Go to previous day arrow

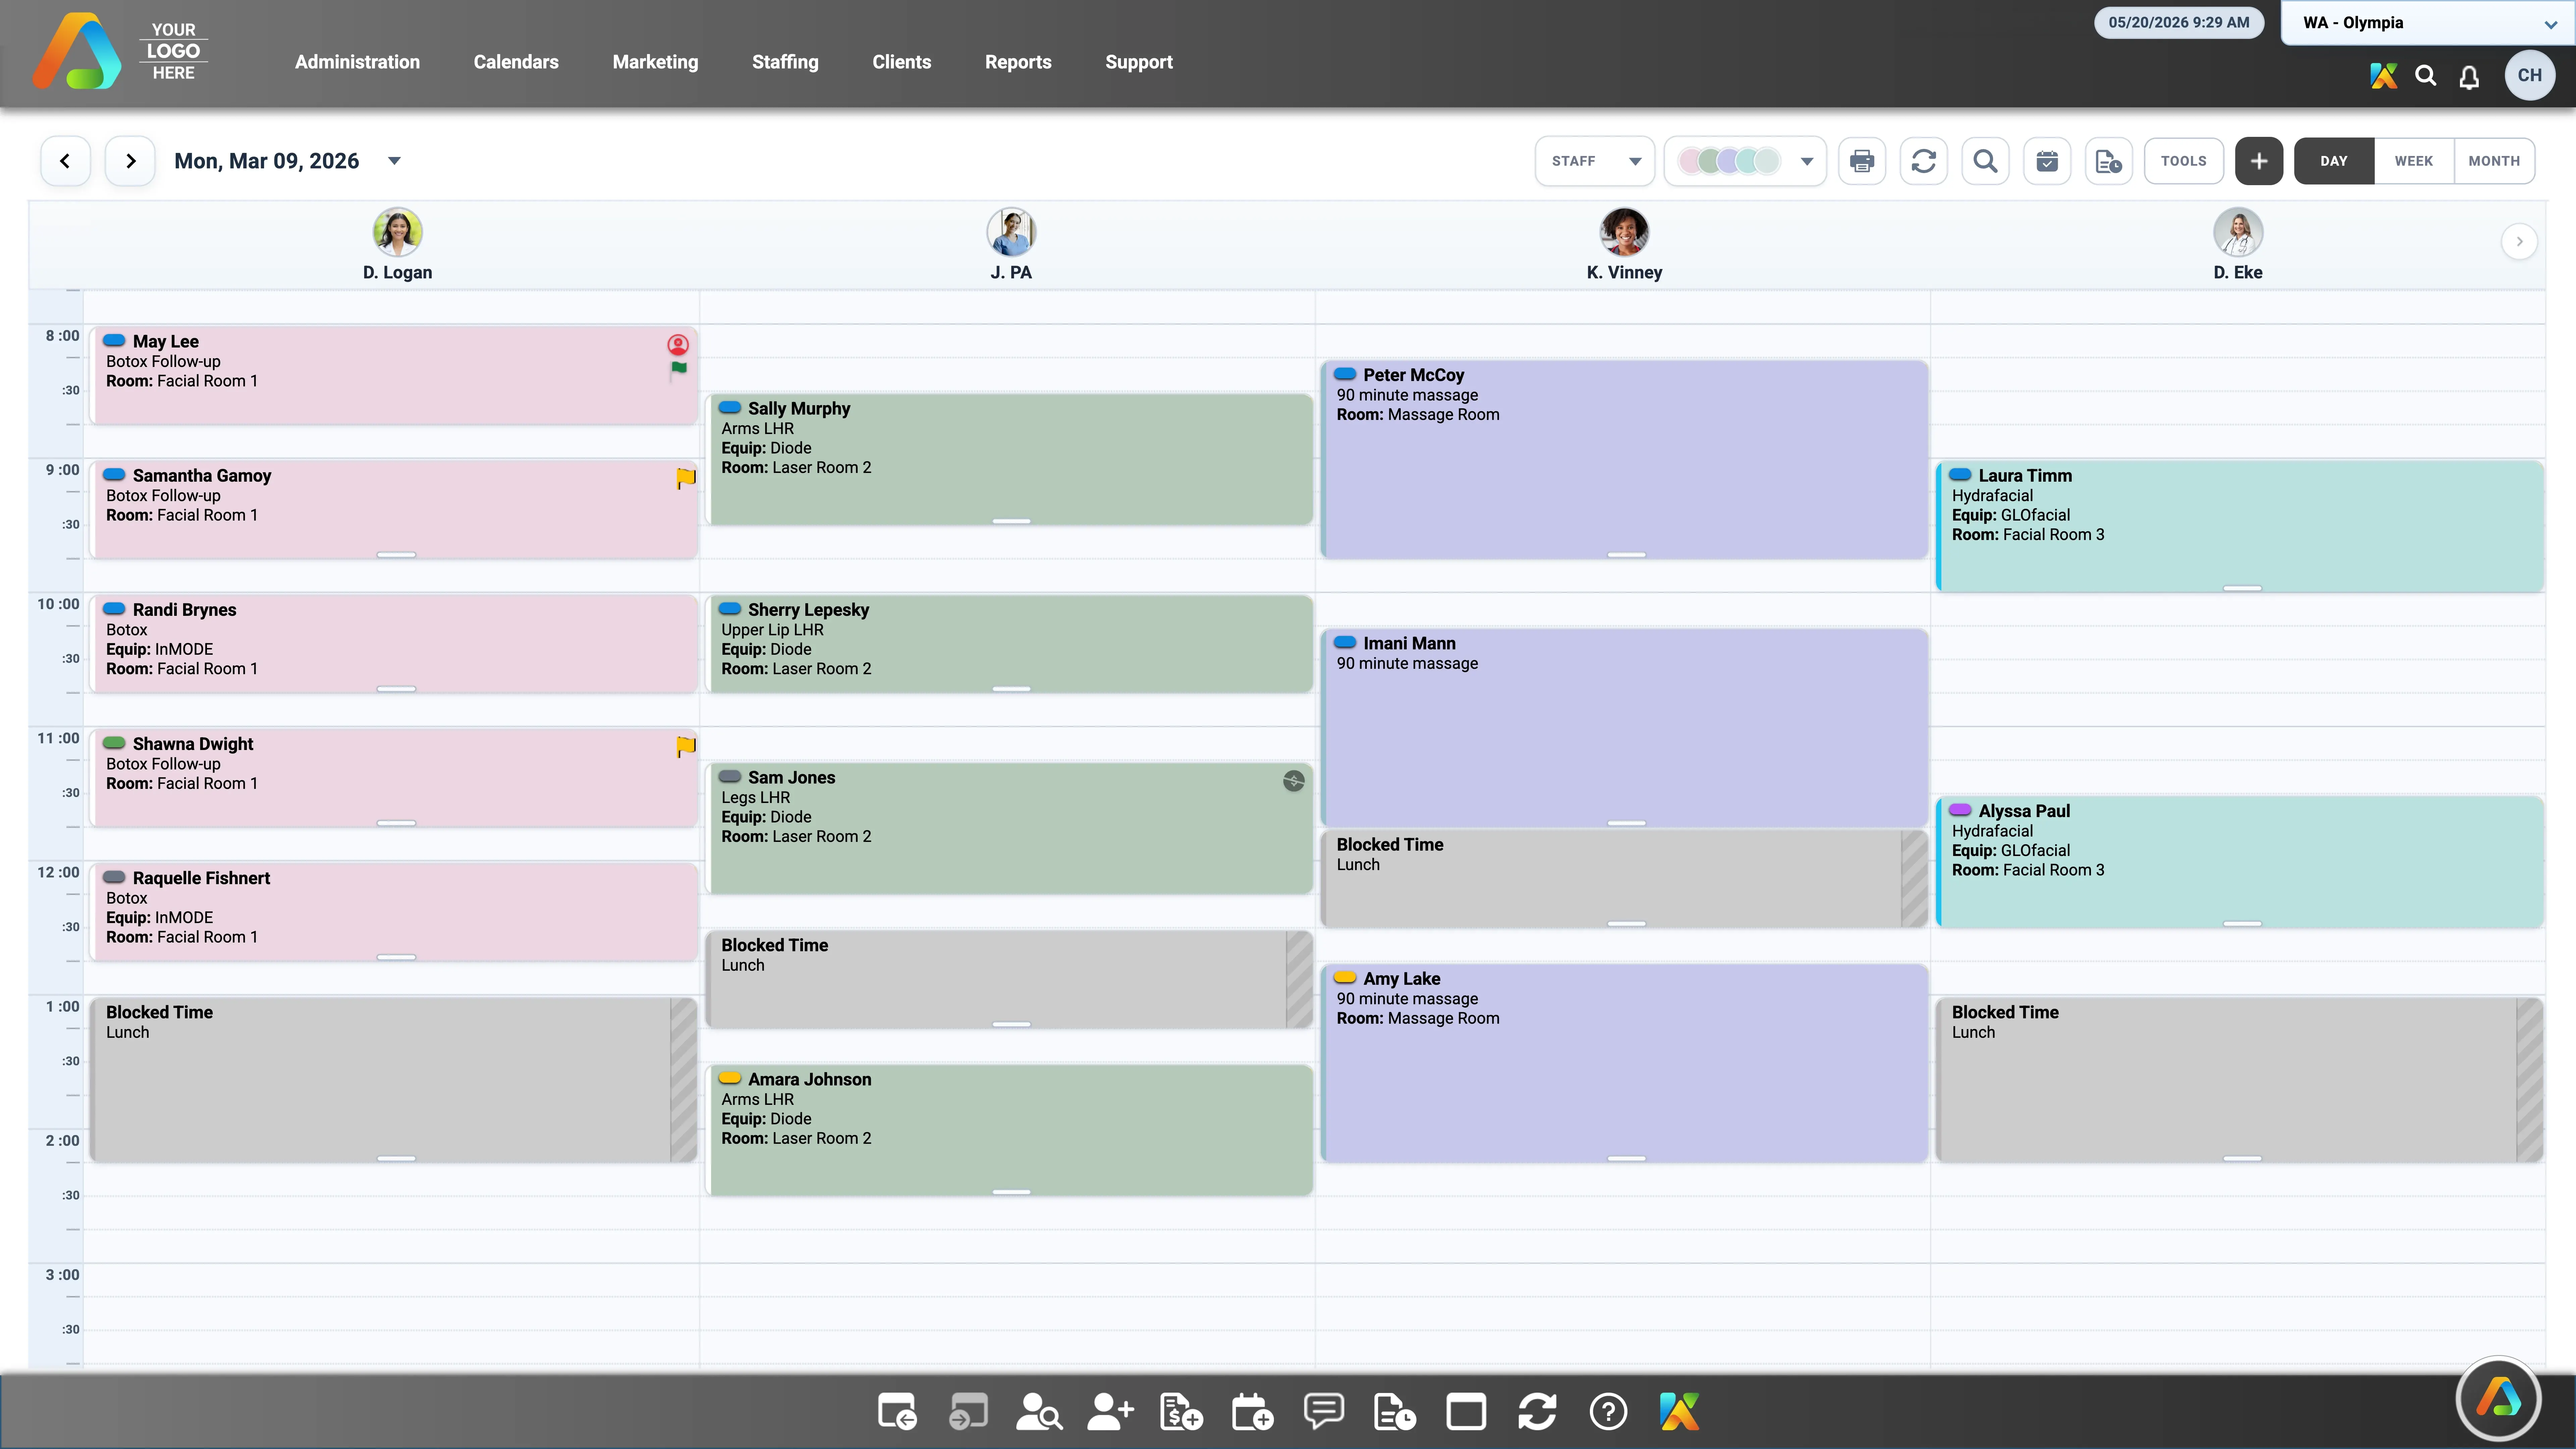65,161
